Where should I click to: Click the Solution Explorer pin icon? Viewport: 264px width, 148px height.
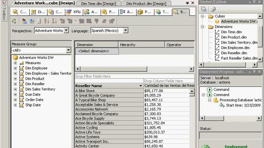tap(254, 2)
